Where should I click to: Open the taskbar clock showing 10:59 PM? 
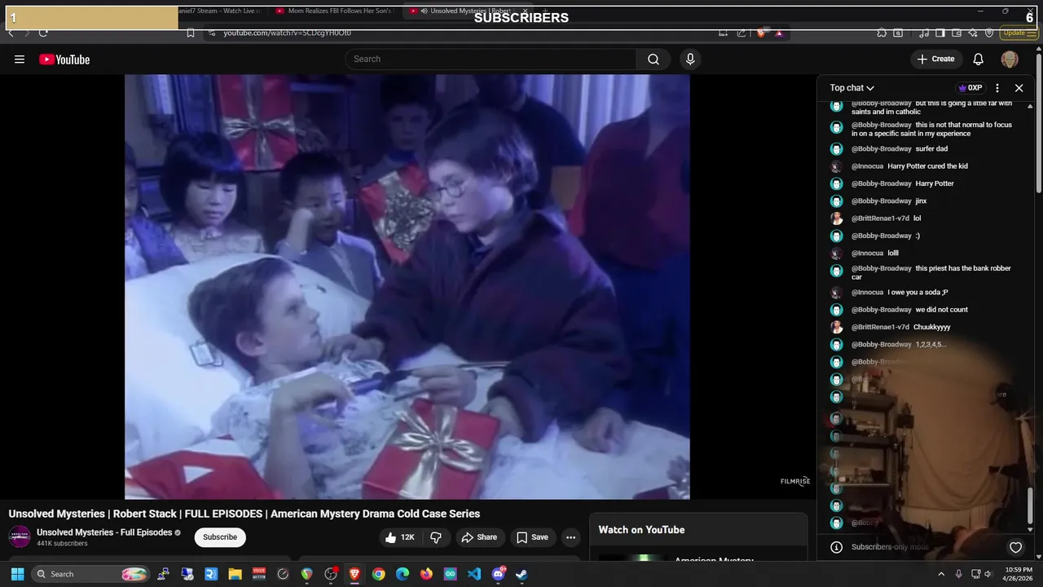pyautogui.click(x=1019, y=574)
